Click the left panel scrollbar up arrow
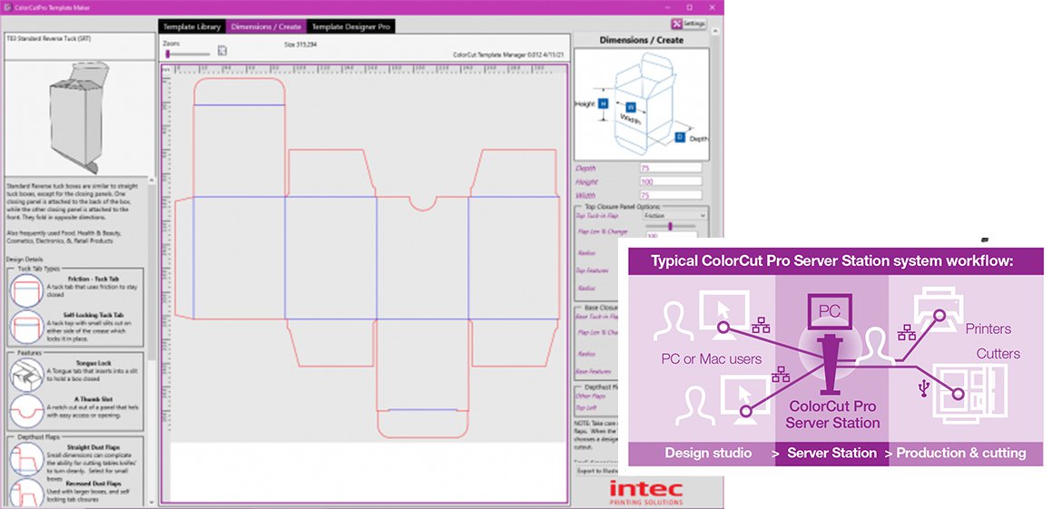 tap(152, 180)
